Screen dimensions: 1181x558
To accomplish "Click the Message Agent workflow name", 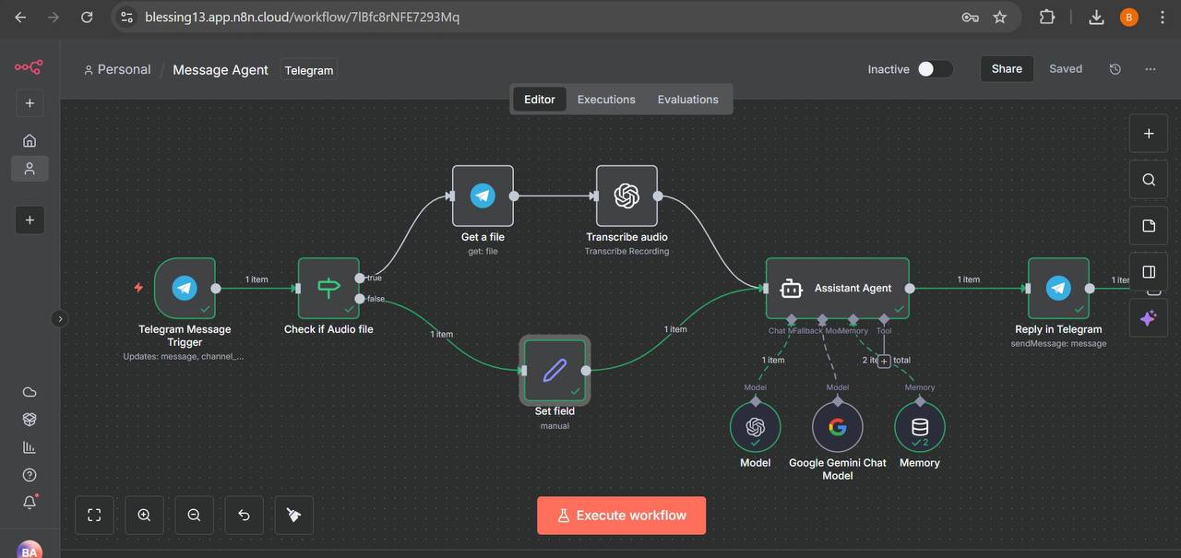I will (221, 69).
